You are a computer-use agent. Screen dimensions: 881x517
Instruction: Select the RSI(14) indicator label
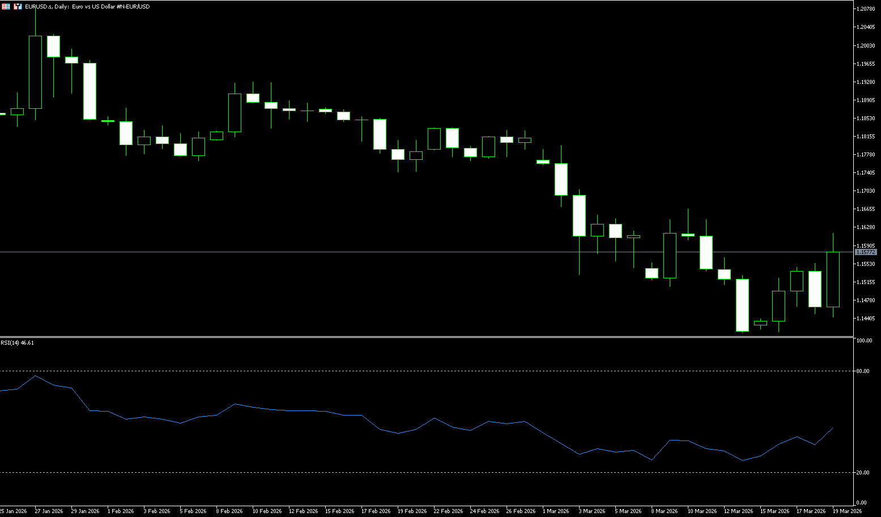(17, 343)
